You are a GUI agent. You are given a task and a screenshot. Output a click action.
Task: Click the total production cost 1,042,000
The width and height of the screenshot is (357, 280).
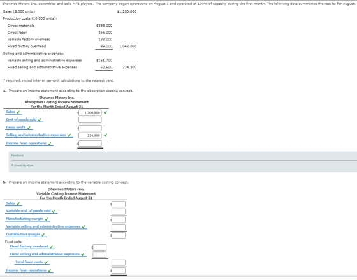[128, 46]
